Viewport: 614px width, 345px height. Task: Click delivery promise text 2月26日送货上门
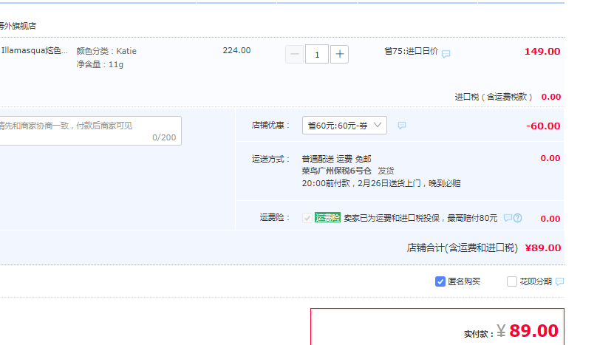click(389, 183)
